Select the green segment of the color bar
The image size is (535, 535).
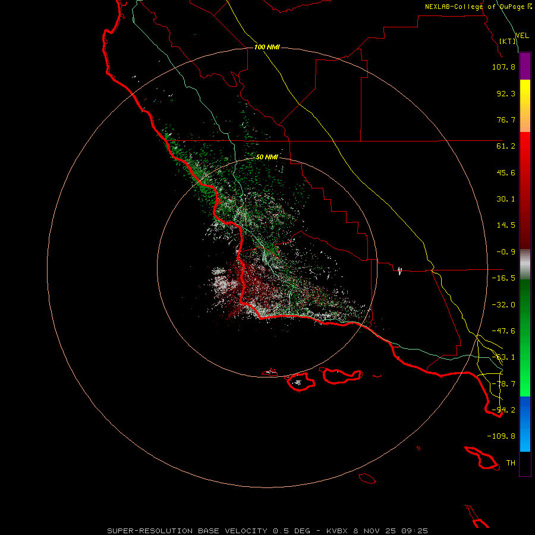click(525, 338)
